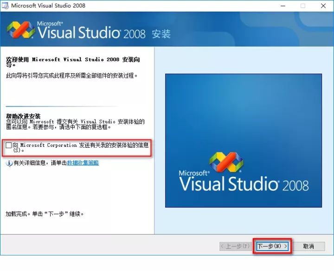The width and height of the screenshot is (334, 271).
Task: Click the 安装 text in the header banner
Action: pos(161,34)
